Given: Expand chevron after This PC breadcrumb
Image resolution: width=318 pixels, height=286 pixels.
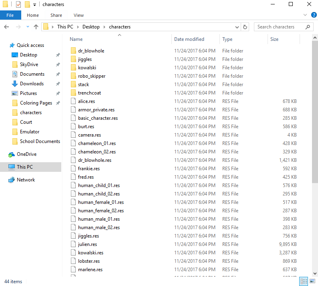Looking at the screenshot, I should pos(78,27).
